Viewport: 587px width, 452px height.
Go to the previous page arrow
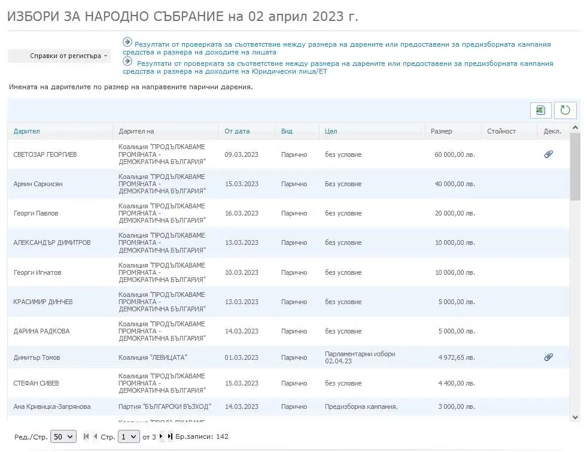click(95, 436)
